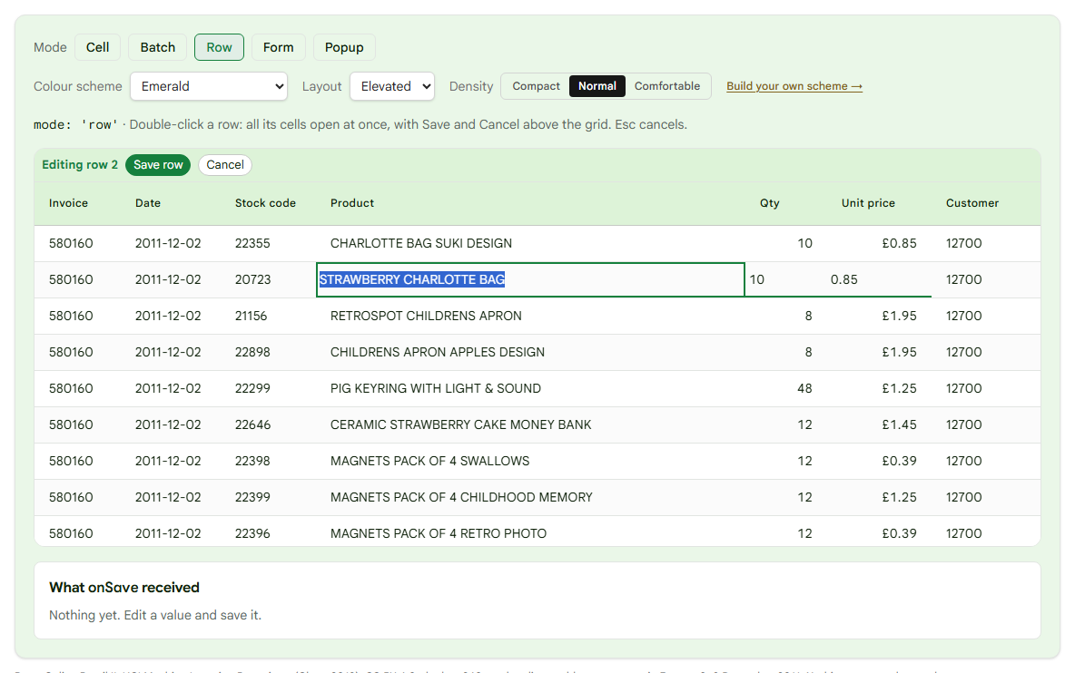Focus the STRAWBERRY CHARLOTTE BAG product input
Viewport: 1075px width, 673px height.
(530, 279)
